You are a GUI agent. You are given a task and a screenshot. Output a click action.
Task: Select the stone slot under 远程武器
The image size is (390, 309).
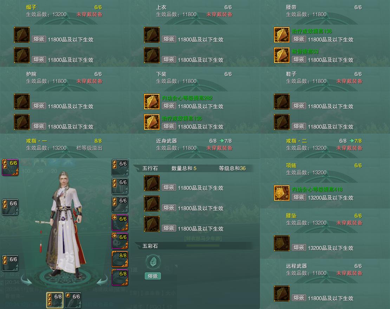[x=281, y=293]
